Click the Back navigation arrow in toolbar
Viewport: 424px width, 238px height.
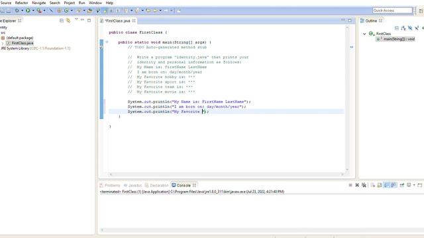point(155,11)
